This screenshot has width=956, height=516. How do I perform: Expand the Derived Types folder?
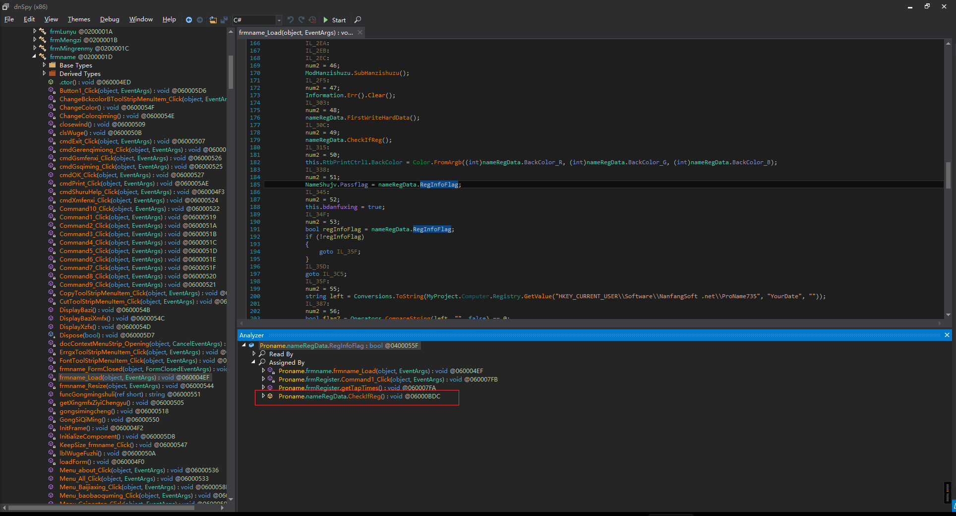coord(44,73)
